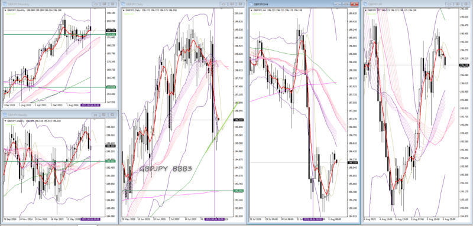473x226 pixels.
Task: Click the 196.158 price label on H4 chart
Action: click(351, 163)
